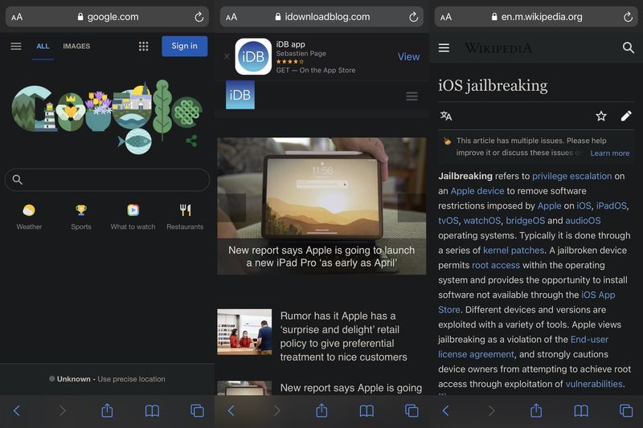Open the Wikipedia language selector
Image resolution: width=643 pixels, height=428 pixels.
446,116
